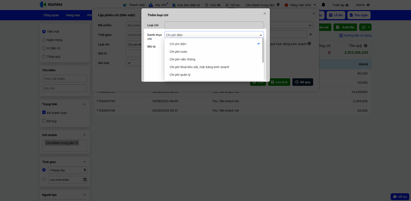Open the Admin account menu
The image size is (411, 201).
(x=363, y=5)
